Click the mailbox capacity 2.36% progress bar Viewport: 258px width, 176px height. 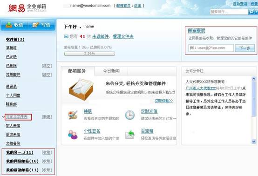point(89,54)
